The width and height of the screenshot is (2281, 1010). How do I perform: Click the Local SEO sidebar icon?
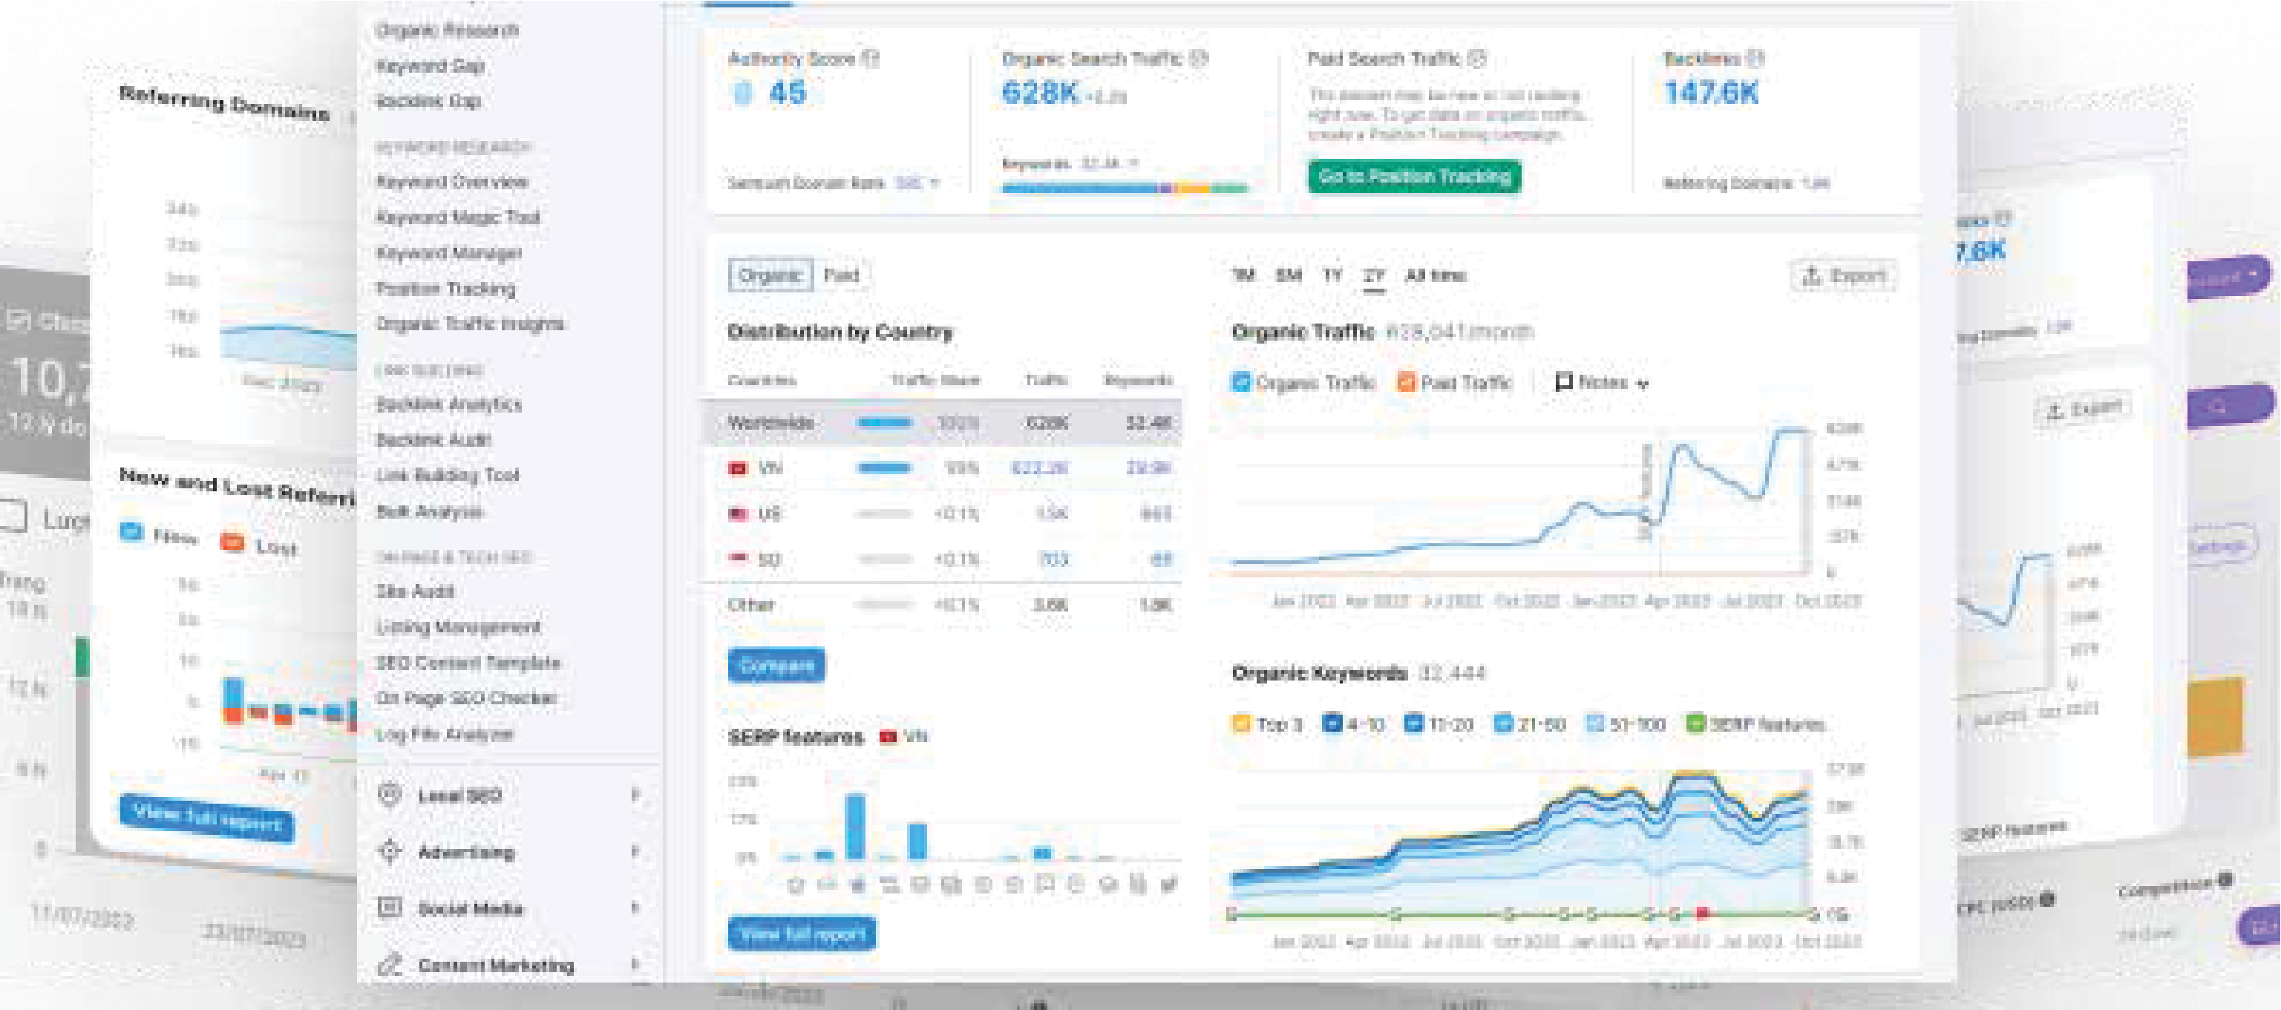pos(390,794)
